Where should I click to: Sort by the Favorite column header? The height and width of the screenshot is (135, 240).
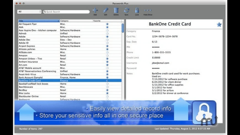pyautogui.click(x=107, y=21)
